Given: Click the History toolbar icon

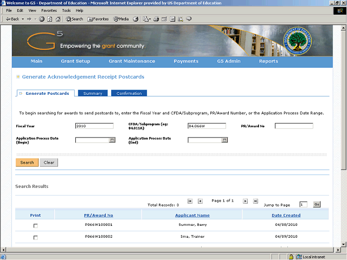Looking at the screenshot, I should pyautogui.click(x=136, y=19).
